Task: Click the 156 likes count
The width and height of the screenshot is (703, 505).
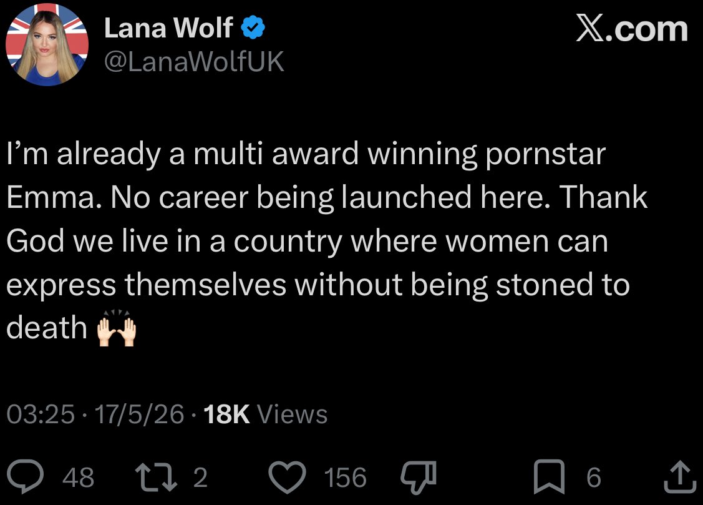Action: [345, 477]
